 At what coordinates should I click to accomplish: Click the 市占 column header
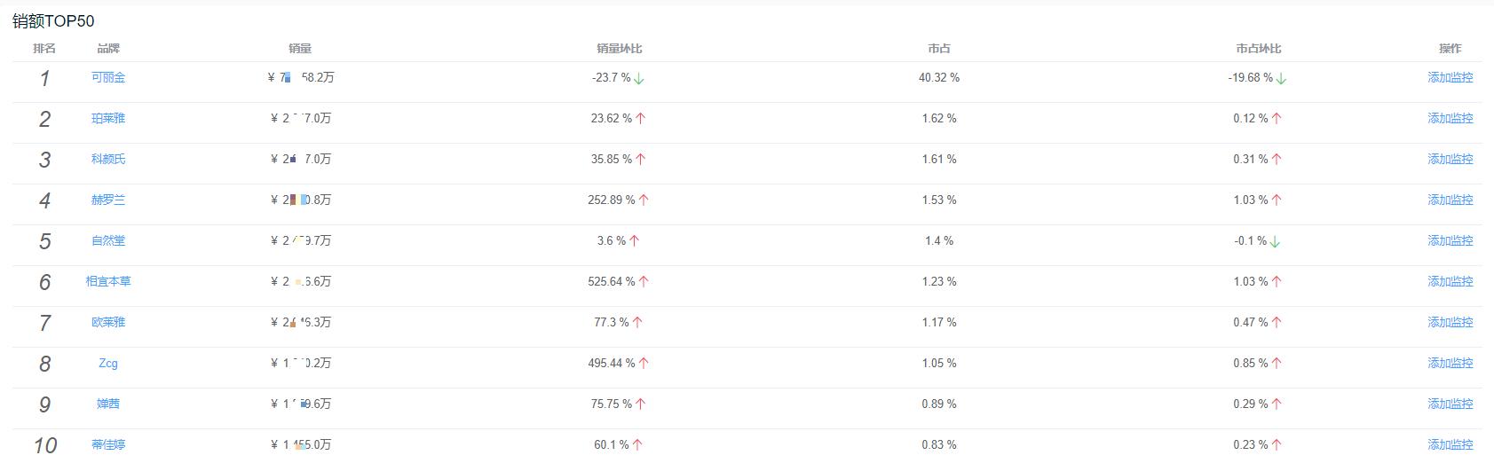(939, 49)
